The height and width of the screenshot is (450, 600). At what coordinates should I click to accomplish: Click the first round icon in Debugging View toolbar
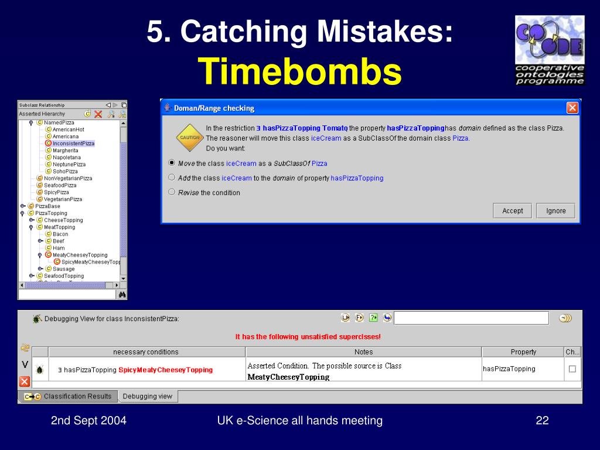coord(345,318)
